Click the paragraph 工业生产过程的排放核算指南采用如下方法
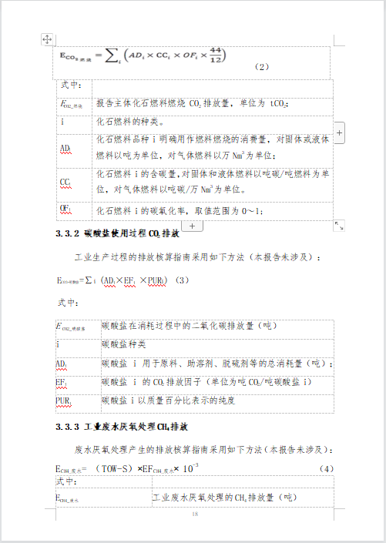Screen dimensions: 386x543 (197, 257)
